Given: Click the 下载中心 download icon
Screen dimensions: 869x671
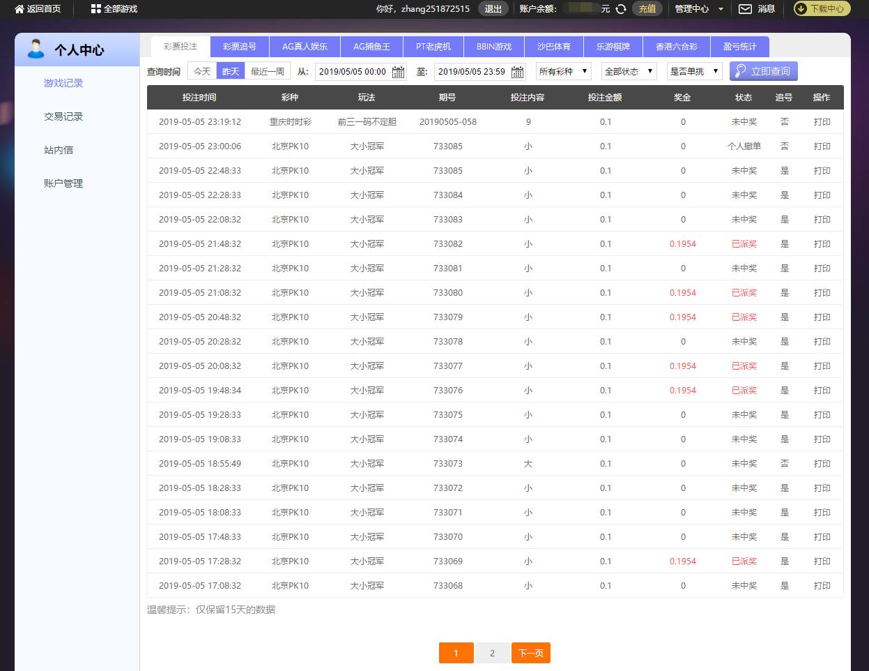Looking at the screenshot, I should 801,9.
